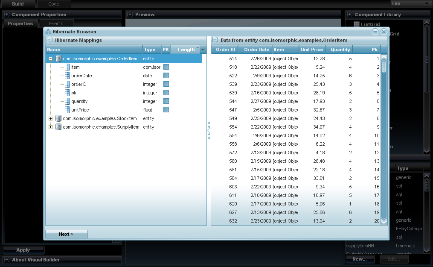Sort data by Order Date column
This screenshot has width=433, height=267.
tap(256, 50)
